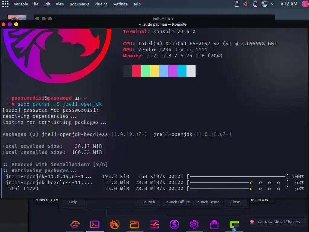The width and height of the screenshot is (309, 232).
Task: Click 'Terminal: konsole 23.4.0' line
Action: (x=159, y=31)
